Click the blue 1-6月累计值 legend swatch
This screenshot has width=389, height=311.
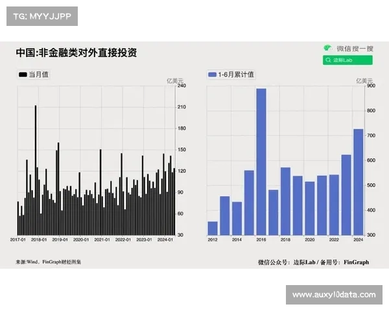click(213, 75)
